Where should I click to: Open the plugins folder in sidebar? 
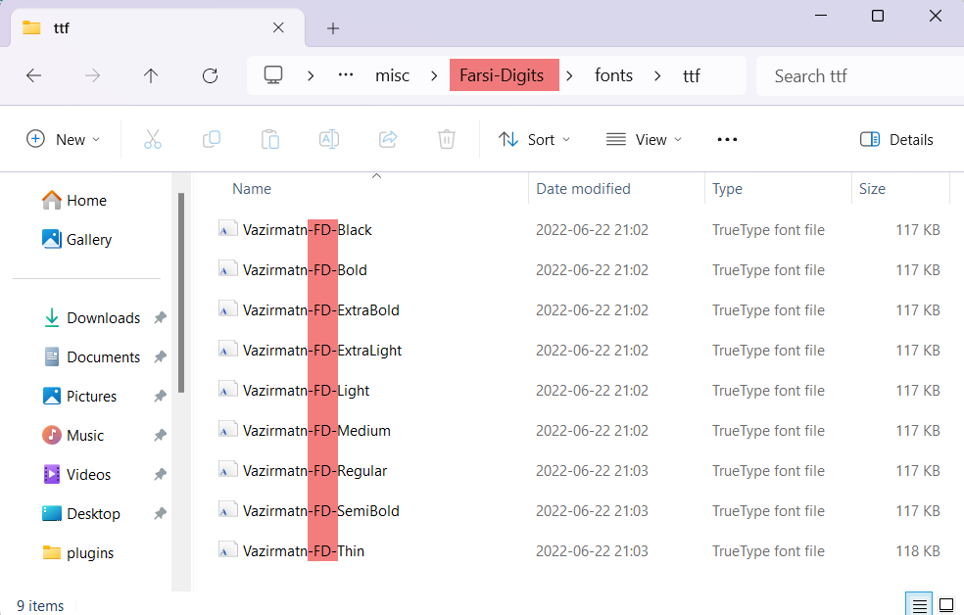78,553
